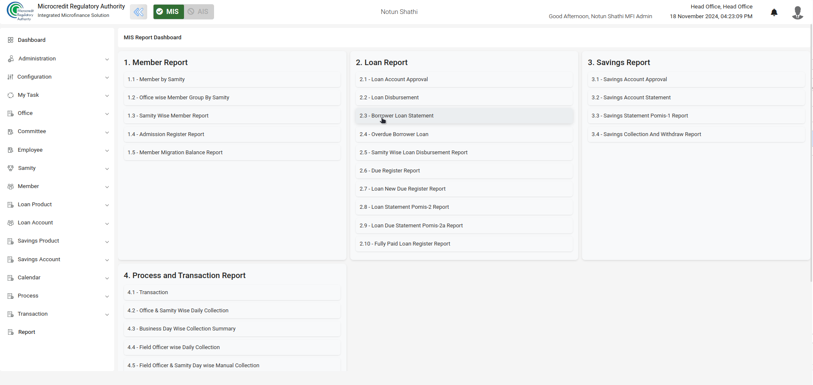This screenshot has width=813, height=385.
Task: Click the Transaction sidebar icon
Action: pyautogui.click(x=11, y=314)
